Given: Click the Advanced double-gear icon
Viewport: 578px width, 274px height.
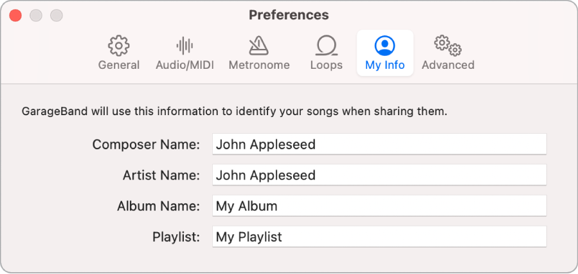Looking at the screenshot, I should tap(447, 46).
